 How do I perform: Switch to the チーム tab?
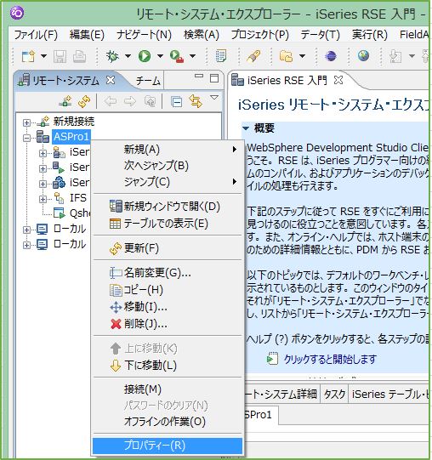[x=148, y=81]
